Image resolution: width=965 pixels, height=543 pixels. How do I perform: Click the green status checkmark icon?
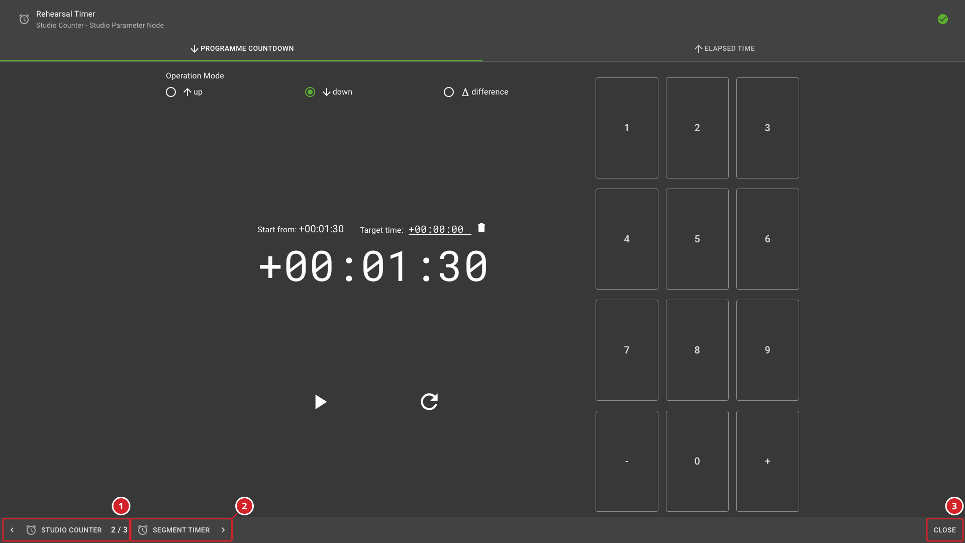(943, 19)
